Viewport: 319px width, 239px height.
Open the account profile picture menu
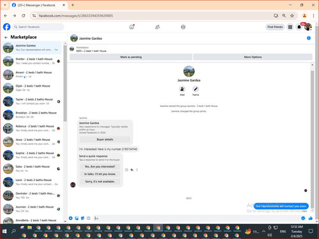[308, 27]
